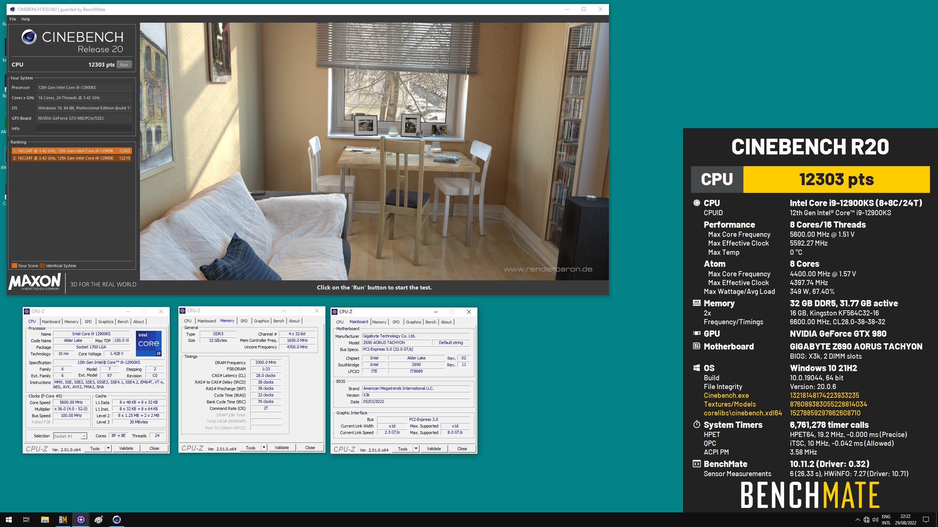Open Windows Start menu

click(9, 519)
